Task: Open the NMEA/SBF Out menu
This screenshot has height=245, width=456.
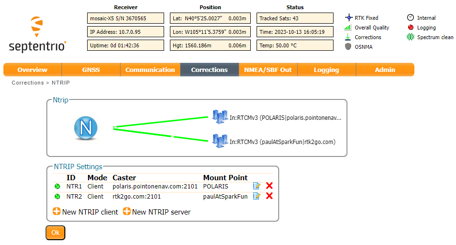Action: pos(268,70)
